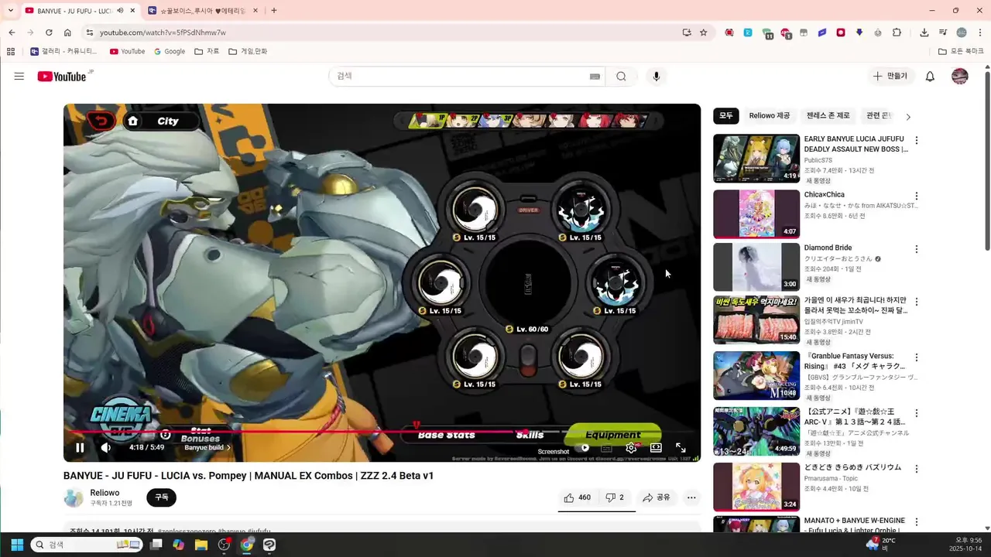Subscribe with the 구독 button

click(161, 497)
